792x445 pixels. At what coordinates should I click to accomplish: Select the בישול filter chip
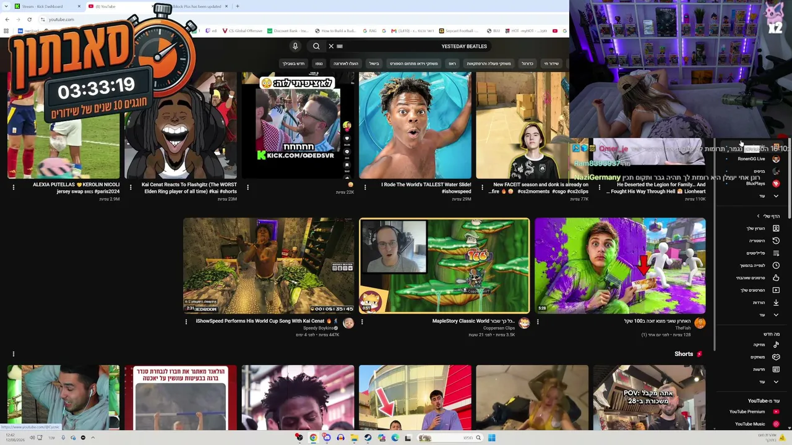[374, 64]
